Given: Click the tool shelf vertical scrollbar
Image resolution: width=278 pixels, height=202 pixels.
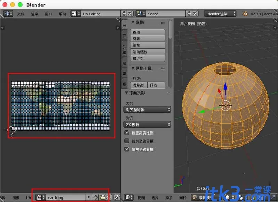Looking at the screenshot, I should tap(170, 29).
